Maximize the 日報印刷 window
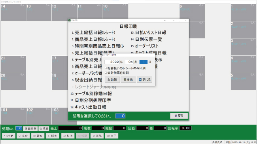Image resolution: width=257 pixels, height=144 pixels. click(180, 20)
